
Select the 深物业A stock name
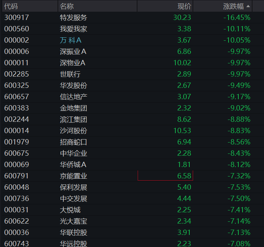[72, 63]
